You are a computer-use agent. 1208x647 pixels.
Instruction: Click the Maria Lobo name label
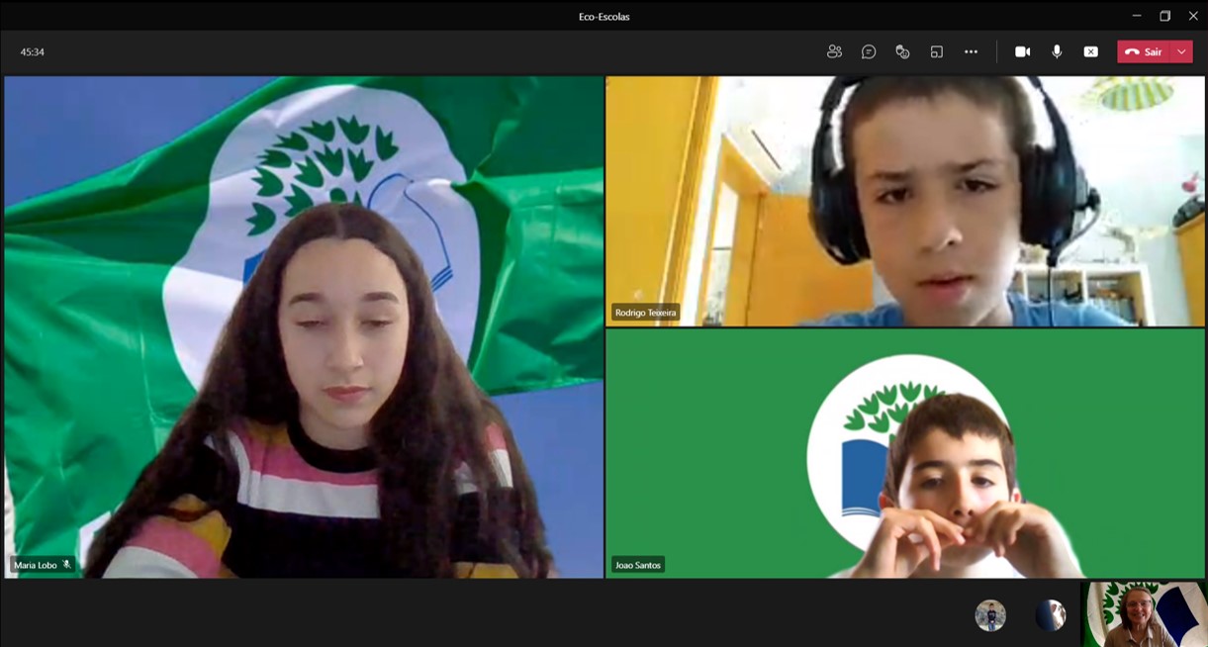tap(36, 565)
